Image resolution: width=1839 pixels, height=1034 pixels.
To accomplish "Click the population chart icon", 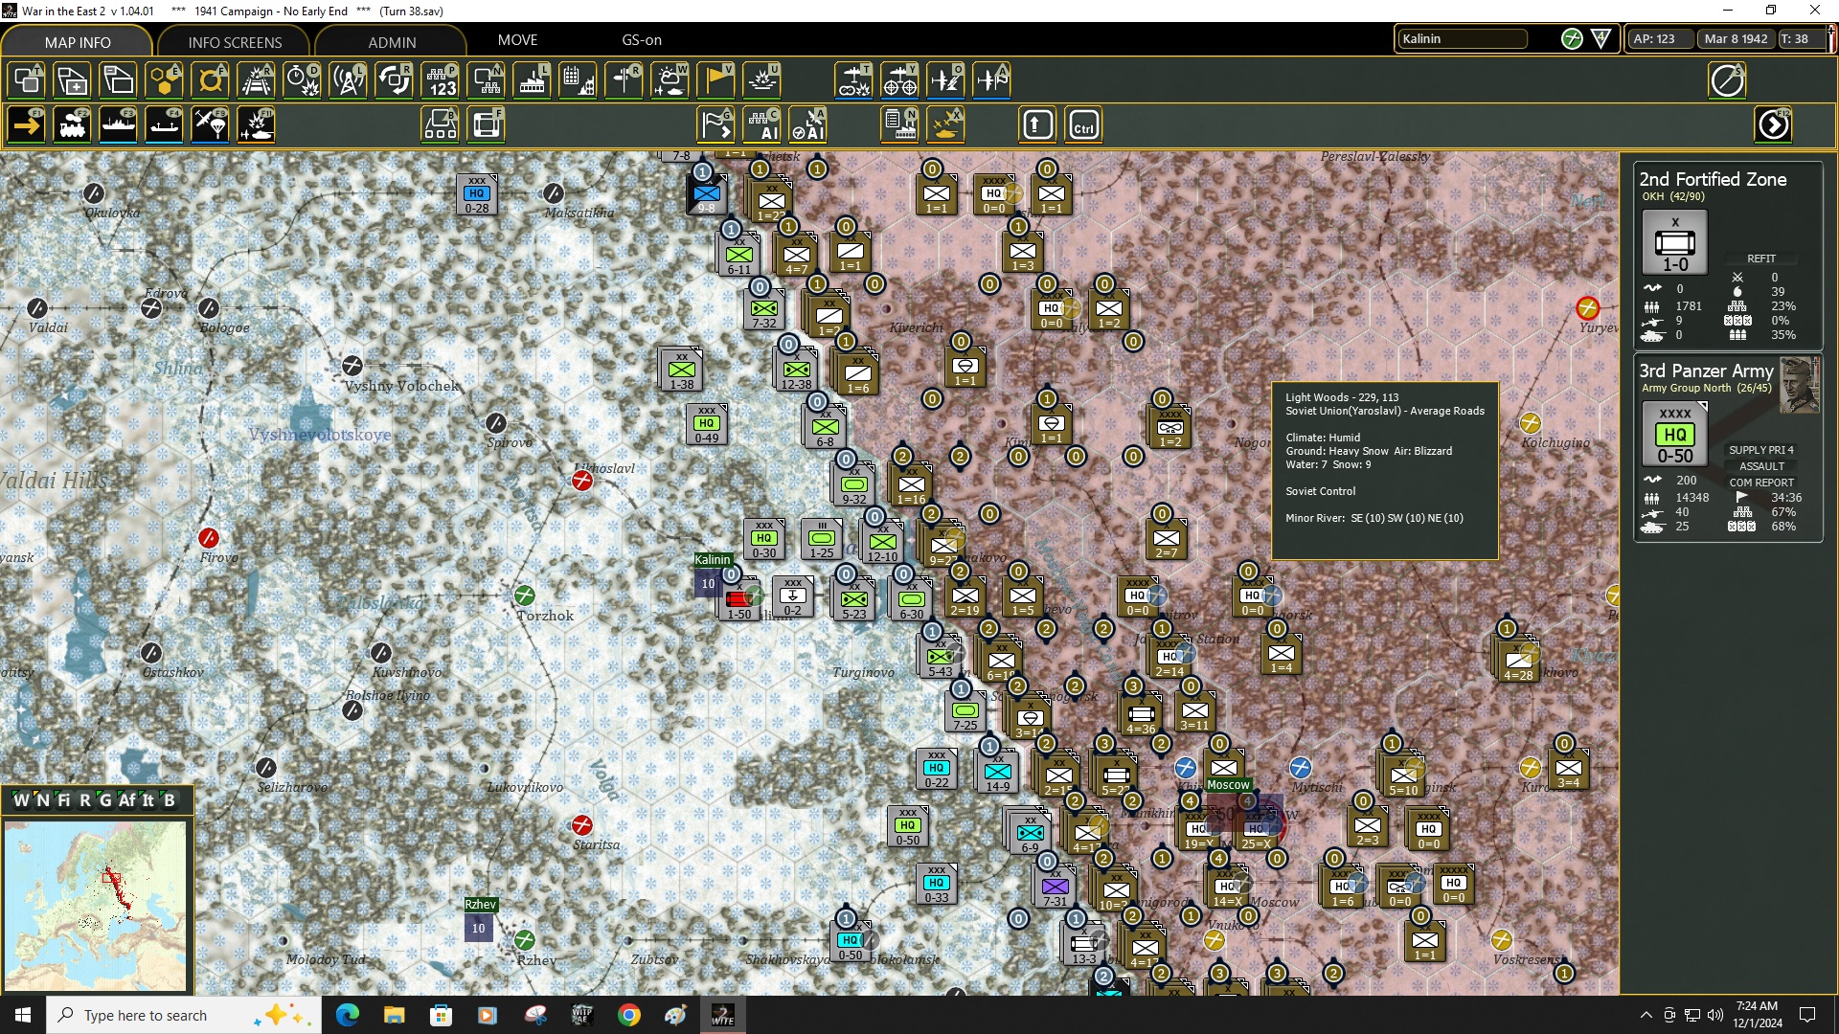I will (579, 80).
